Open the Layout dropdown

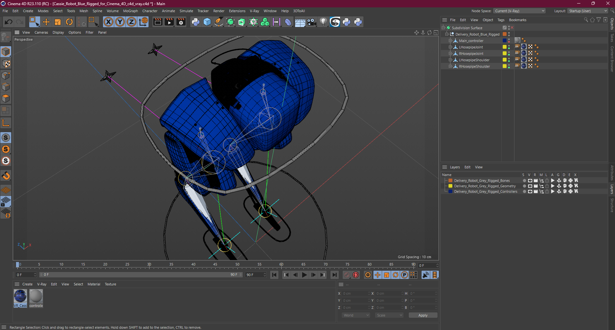588,11
